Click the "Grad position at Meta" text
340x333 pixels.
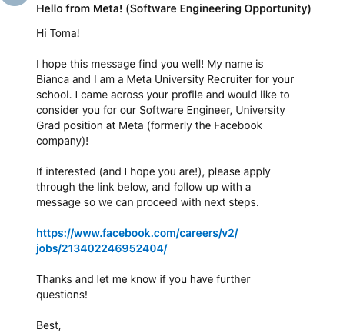(x=90, y=125)
